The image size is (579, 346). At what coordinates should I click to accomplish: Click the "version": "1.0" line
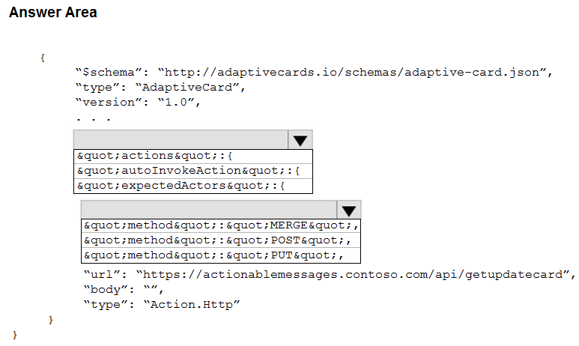click(138, 103)
